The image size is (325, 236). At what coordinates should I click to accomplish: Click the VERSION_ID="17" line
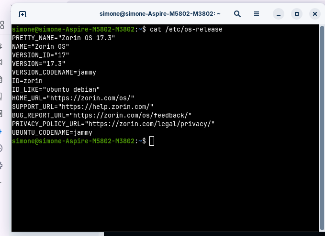coord(40,55)
